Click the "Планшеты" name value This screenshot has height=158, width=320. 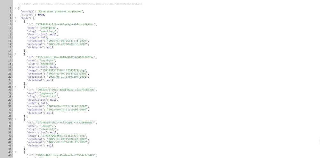pyautogui.click(x=46, y=126)
